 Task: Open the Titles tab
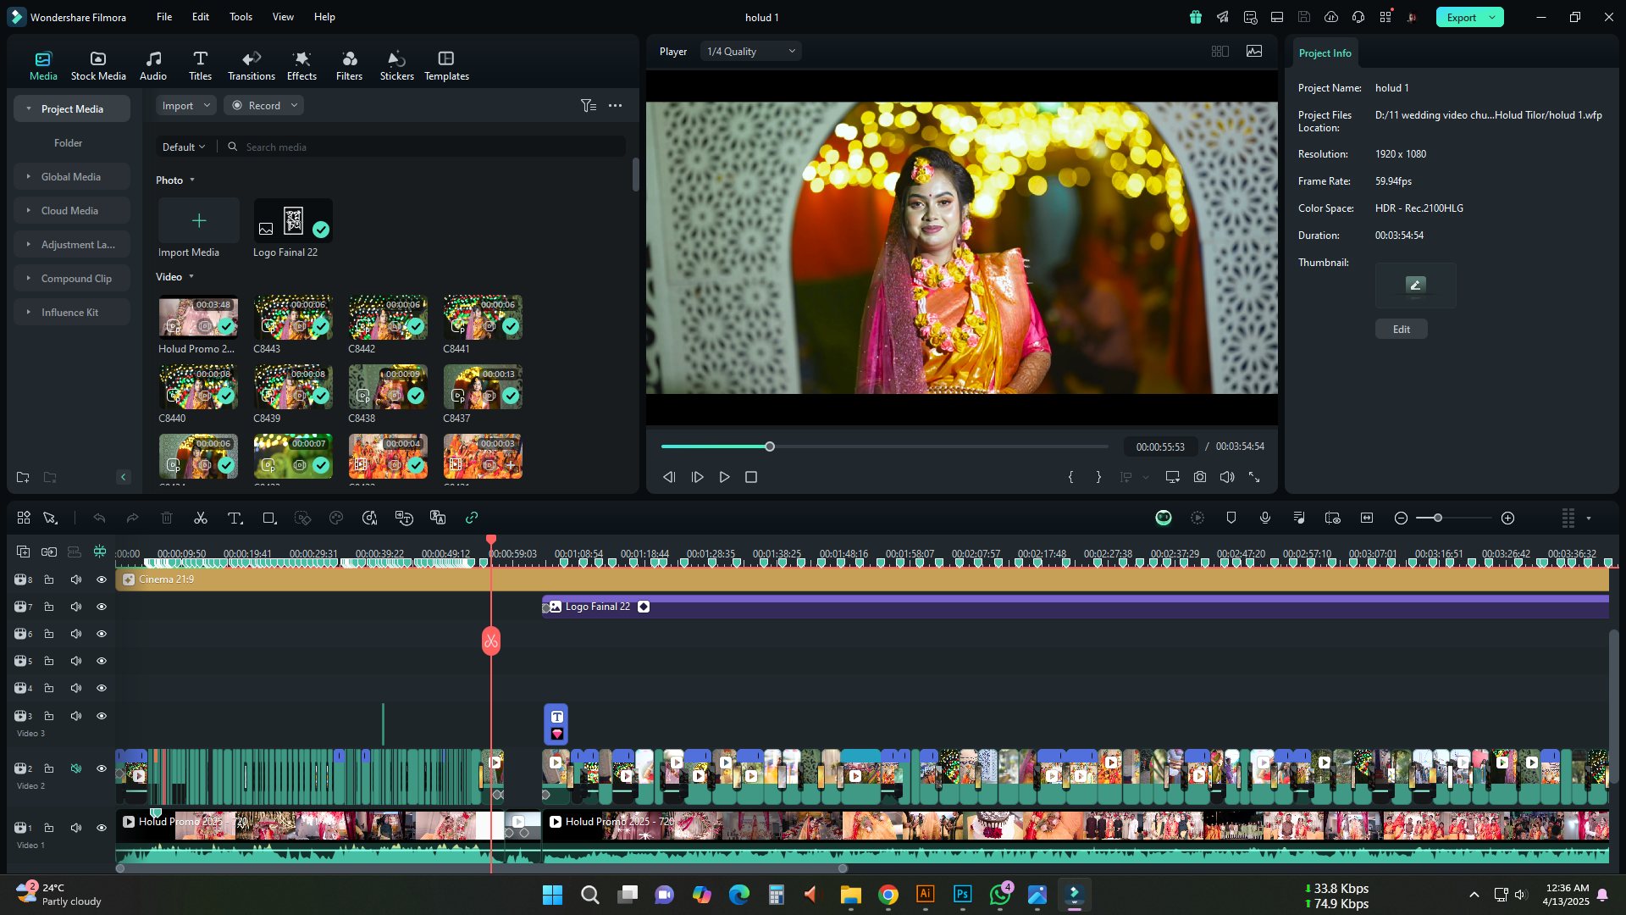click(200, 65)
